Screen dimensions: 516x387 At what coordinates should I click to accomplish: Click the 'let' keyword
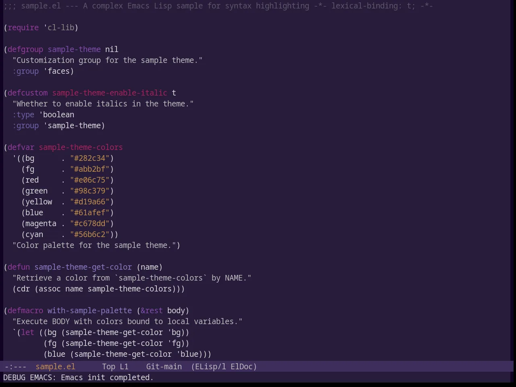point(27,332)
